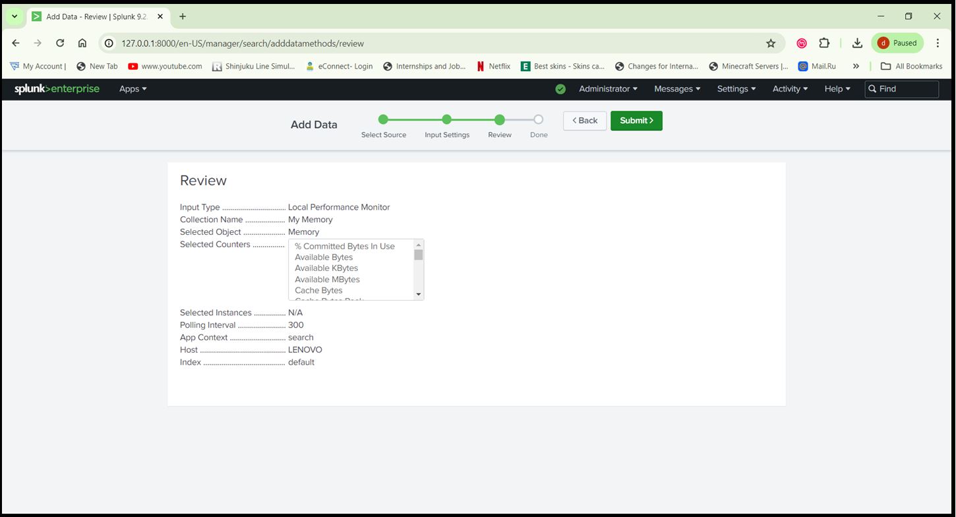Screen dimensions: 956x517
Task: Click inside the Find search field
Action: 903,88
